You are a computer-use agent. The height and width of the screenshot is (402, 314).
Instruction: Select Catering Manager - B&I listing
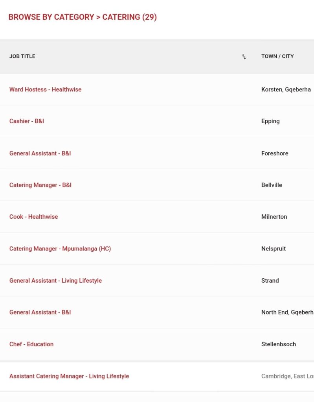click(x=40, y=185)
